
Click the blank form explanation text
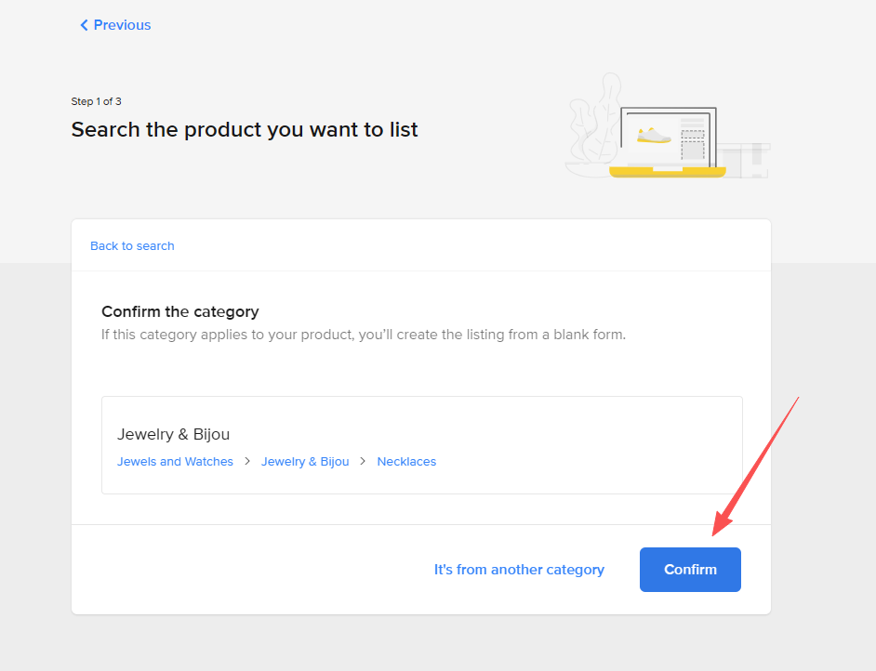click(x=363, y=335)
